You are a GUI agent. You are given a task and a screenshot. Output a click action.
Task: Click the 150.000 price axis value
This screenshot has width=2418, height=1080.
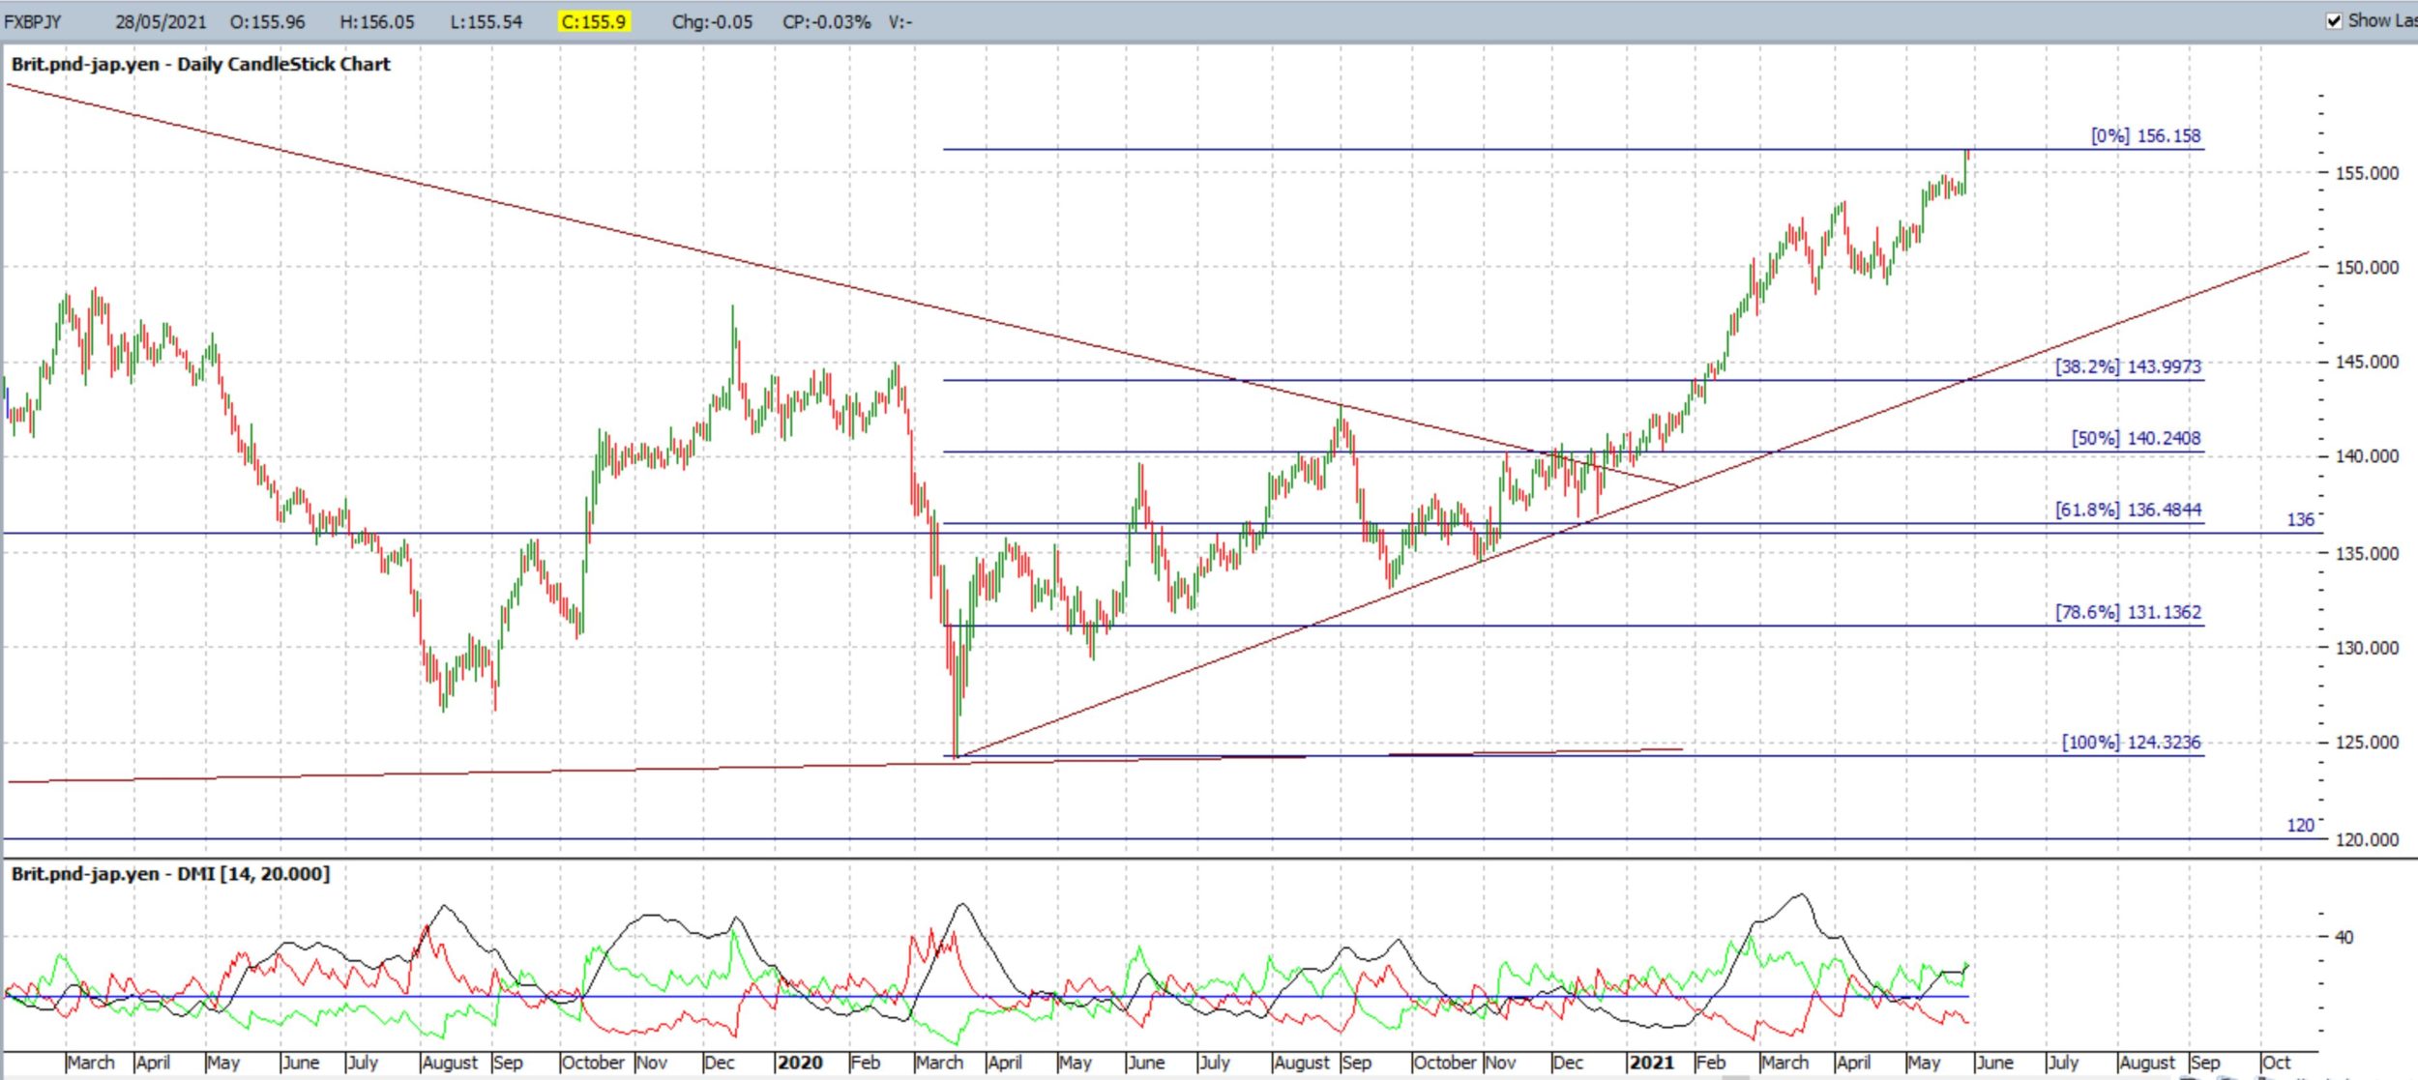click(2367, 268)
